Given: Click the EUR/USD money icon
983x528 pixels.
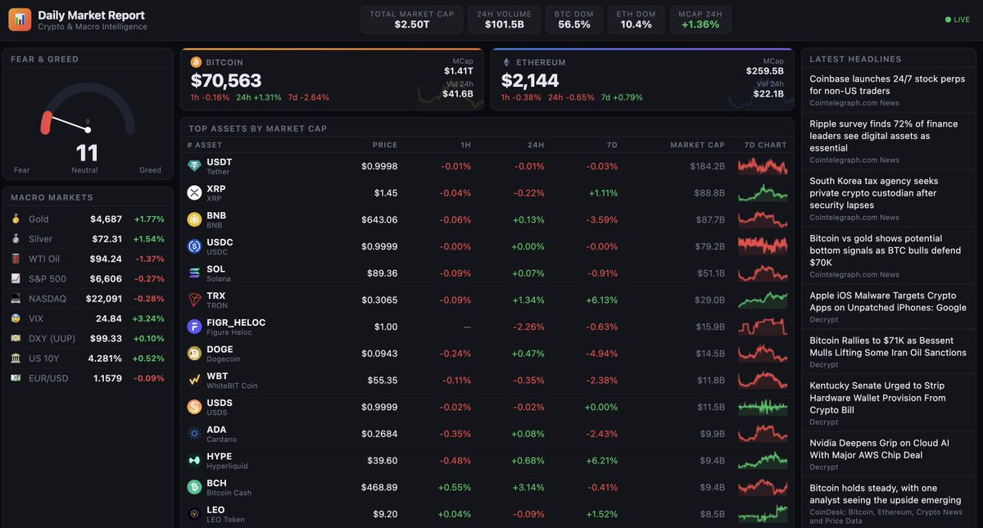Looking at the screenshot, I should pyautogui.click(x=16, y=378).
